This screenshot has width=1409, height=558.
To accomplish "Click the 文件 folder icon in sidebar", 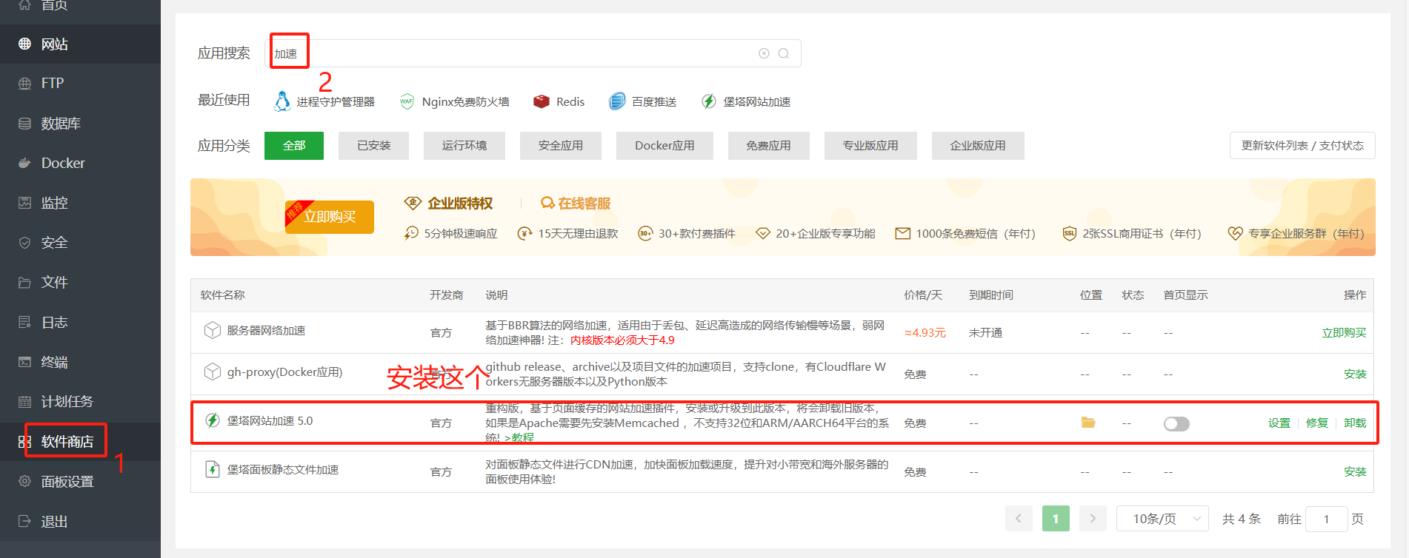I will pos(24,282).
